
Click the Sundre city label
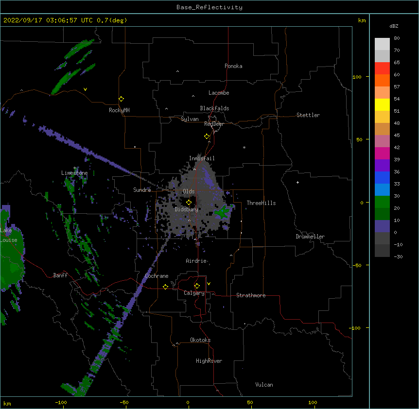(142, 190)
